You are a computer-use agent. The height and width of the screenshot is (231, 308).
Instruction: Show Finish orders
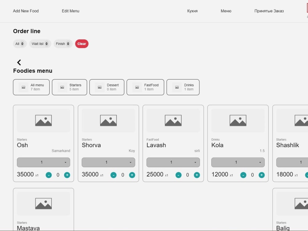pyautogui.click(x=63, y=44)
